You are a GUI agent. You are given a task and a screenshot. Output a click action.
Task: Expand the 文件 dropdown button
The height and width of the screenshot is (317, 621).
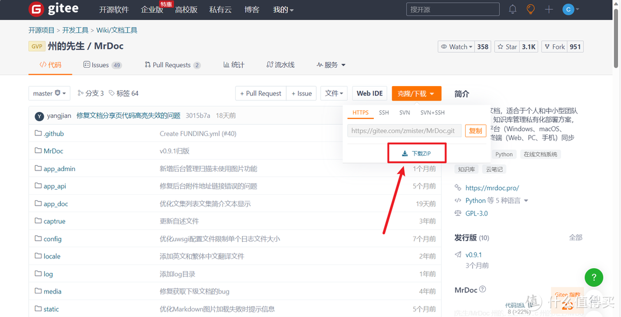(334, 94)
